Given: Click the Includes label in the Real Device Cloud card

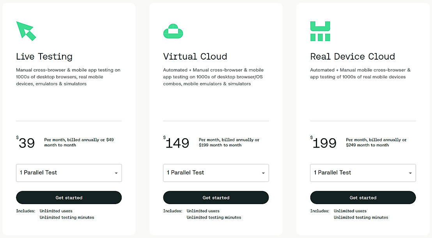Looking at the screenshot, I should pos(320,211).
